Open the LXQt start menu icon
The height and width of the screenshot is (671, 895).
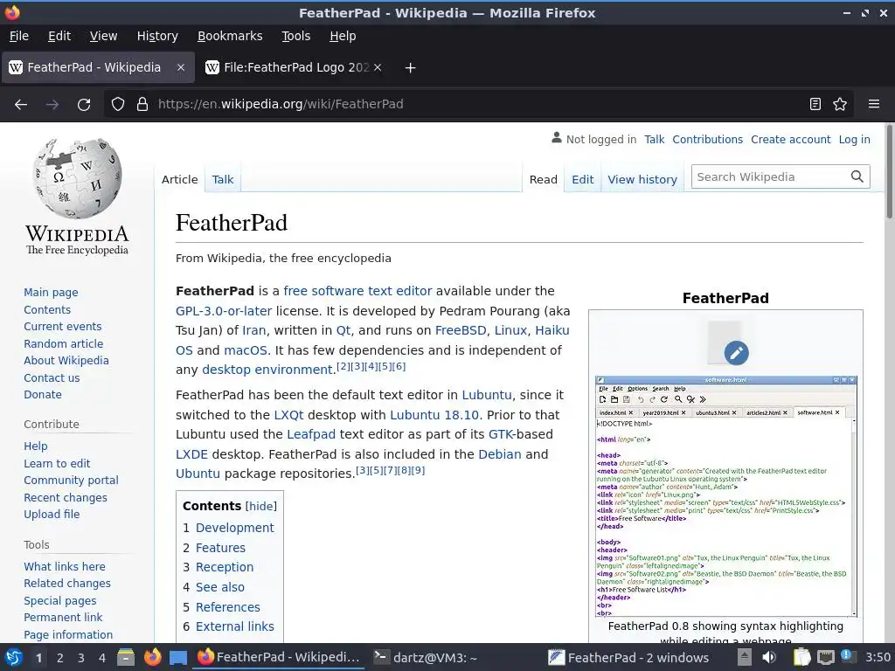[14, 657]
